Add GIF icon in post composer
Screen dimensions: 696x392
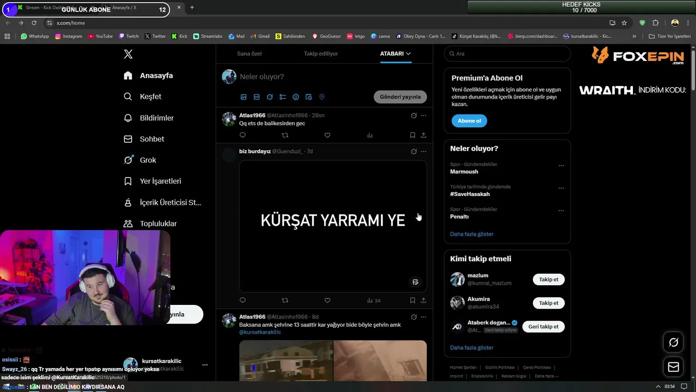pyautogui.click(x=257, y=97)
